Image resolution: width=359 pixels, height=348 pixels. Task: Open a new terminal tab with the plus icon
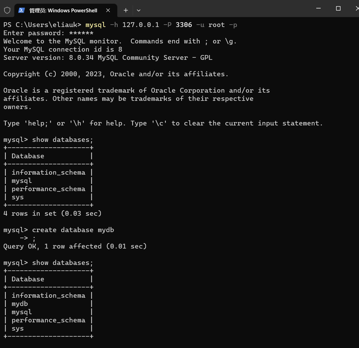[x=125, y=10]
